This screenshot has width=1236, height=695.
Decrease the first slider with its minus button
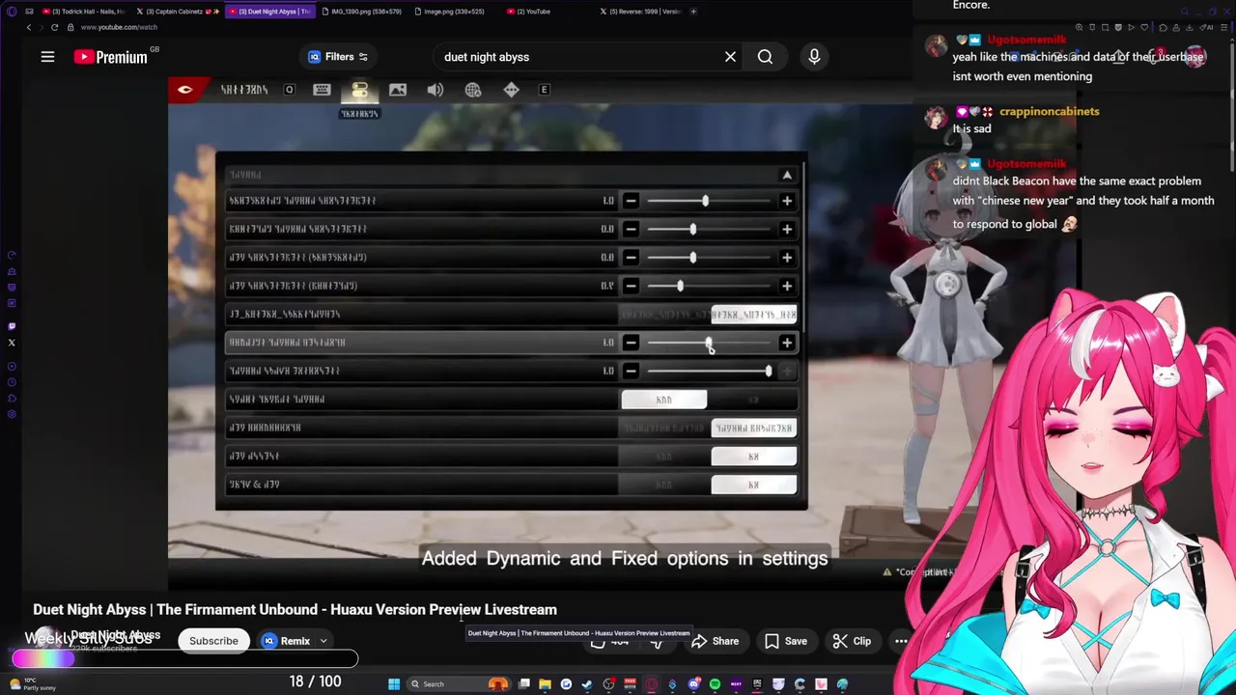coord(631,201)
